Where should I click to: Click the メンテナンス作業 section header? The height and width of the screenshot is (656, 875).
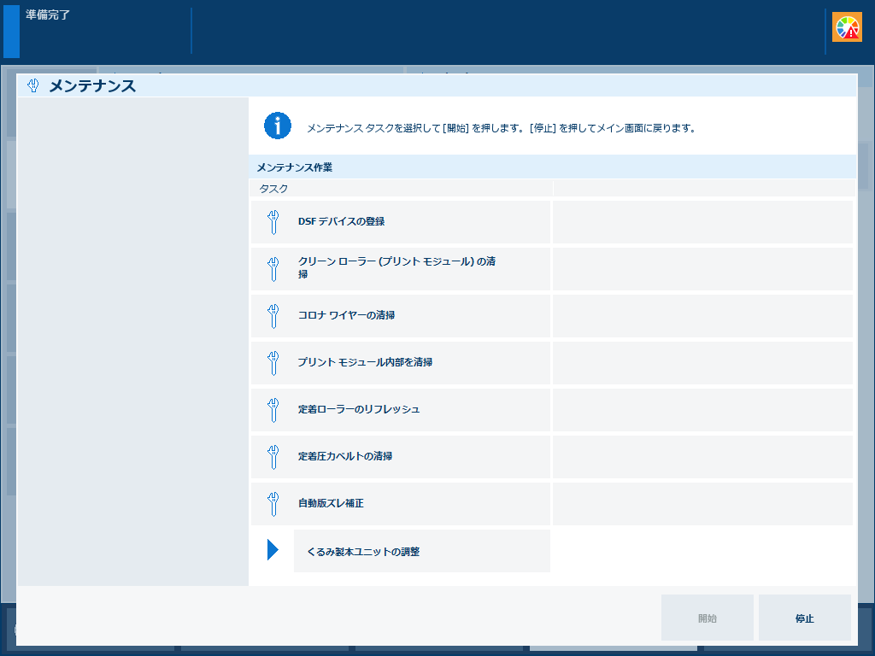[x=553, y=167]
